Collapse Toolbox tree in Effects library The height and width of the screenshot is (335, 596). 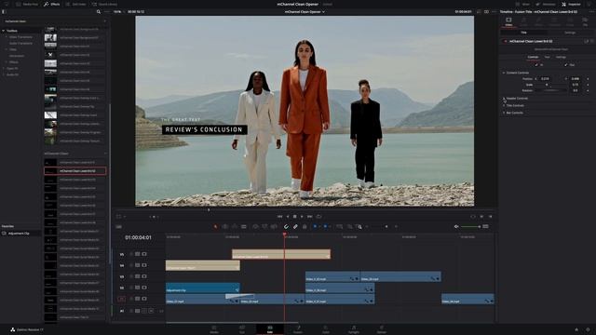(x=4, y=31)
